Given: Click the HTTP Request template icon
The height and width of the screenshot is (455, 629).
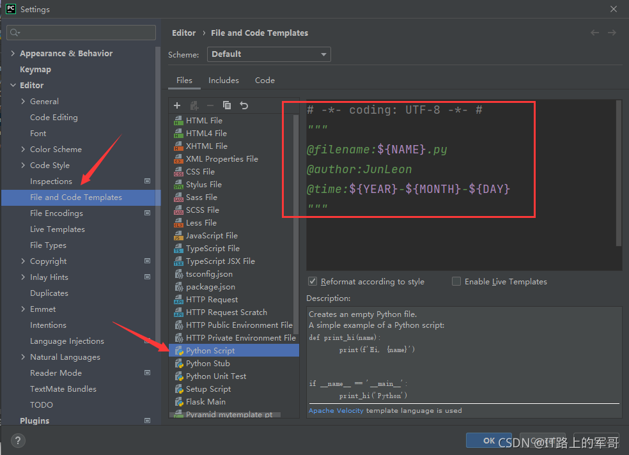Looking at the screenshot, I should click(x=178, y=300).
